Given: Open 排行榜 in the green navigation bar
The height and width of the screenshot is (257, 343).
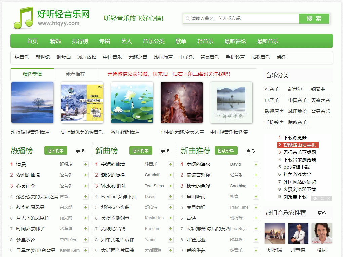Looking at the screenshot, I should pos(80,41).
